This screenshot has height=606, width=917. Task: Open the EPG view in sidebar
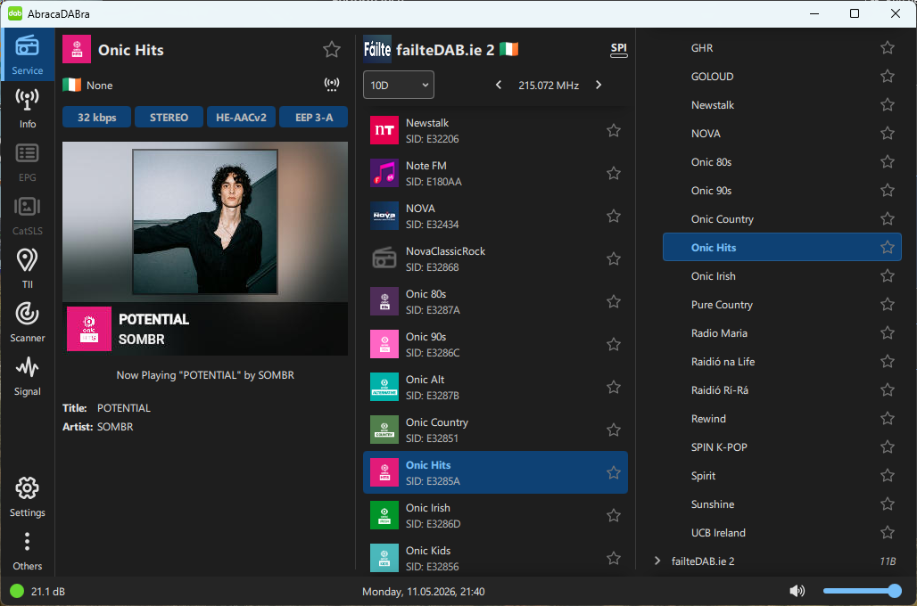pos(27,162)
